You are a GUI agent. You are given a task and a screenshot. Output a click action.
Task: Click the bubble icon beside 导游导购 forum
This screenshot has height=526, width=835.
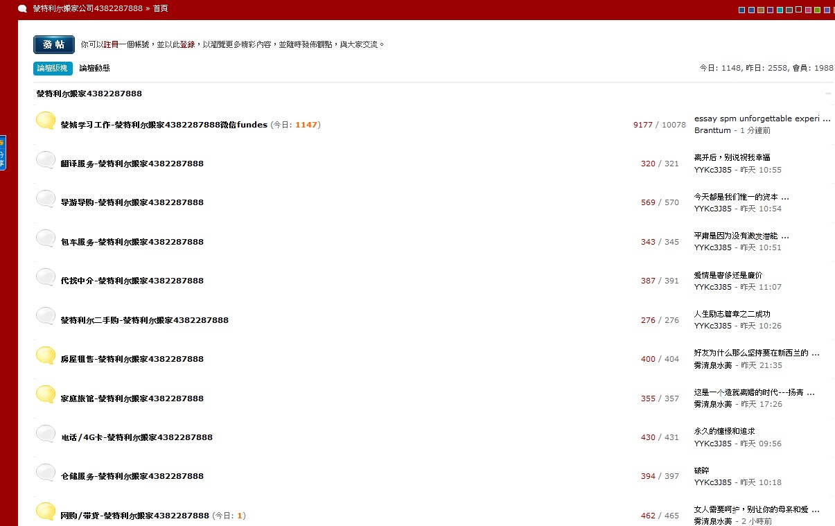click(x=46, y=199)
